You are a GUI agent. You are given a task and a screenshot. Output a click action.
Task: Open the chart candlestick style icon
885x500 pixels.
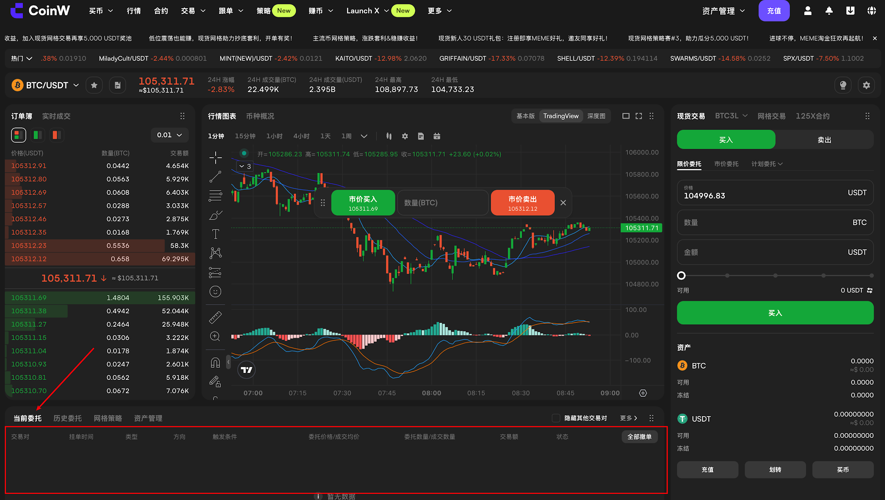click(x=389, y=136)
